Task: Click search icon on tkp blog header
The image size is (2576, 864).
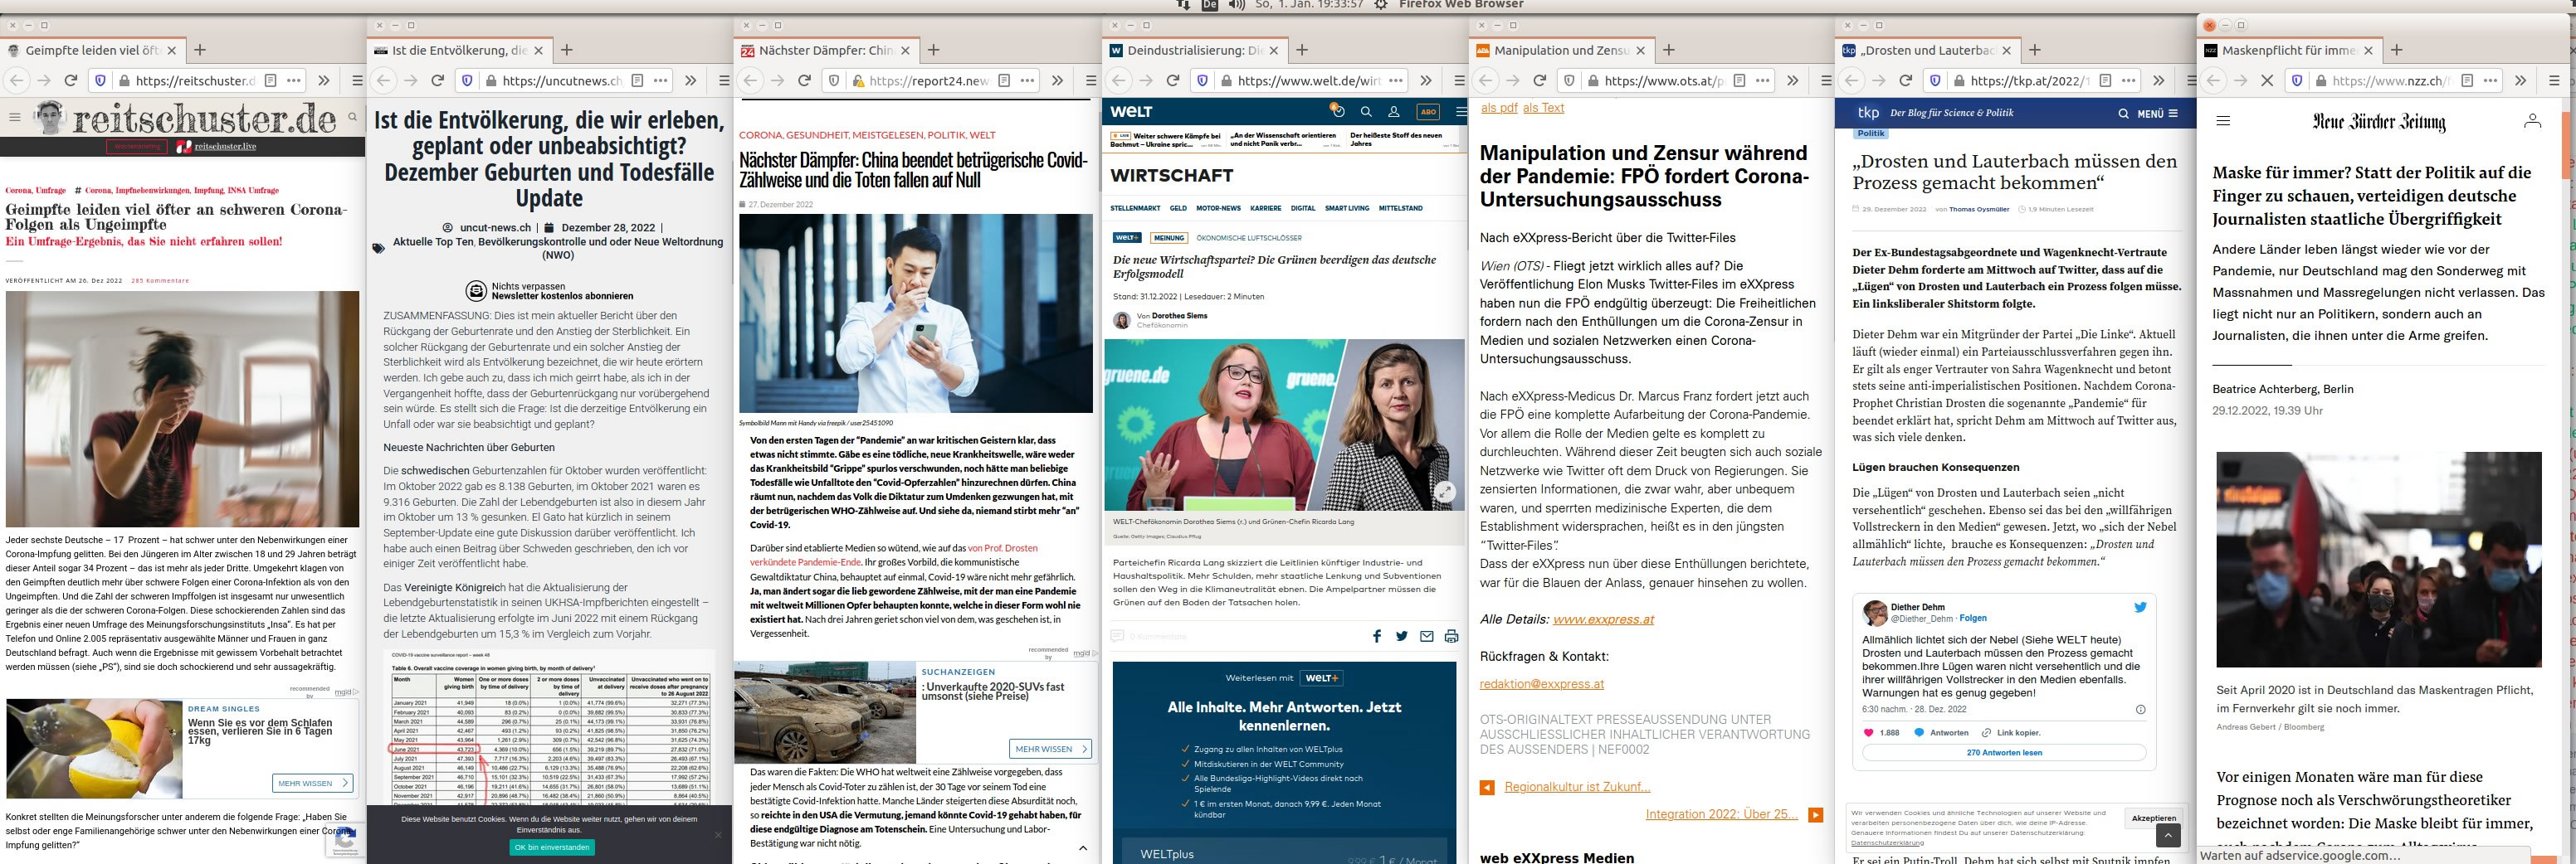Action: [x=2123, y=114]
